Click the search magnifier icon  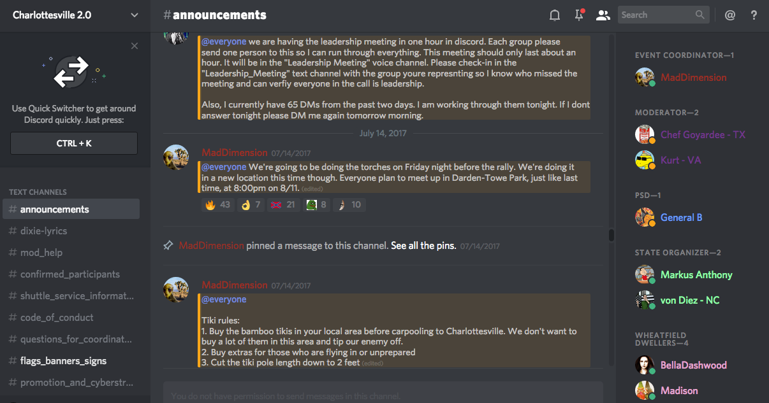[700, 15]
